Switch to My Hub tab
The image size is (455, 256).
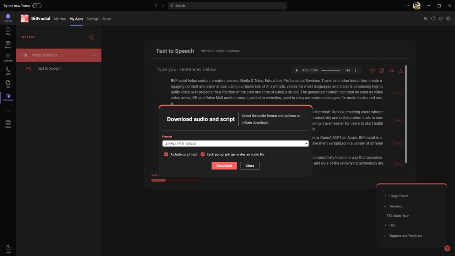point(60,19)
